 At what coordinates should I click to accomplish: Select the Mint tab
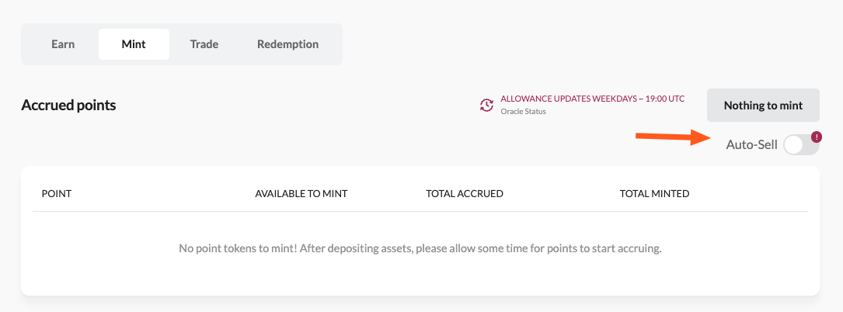click(x=134, y=44)
